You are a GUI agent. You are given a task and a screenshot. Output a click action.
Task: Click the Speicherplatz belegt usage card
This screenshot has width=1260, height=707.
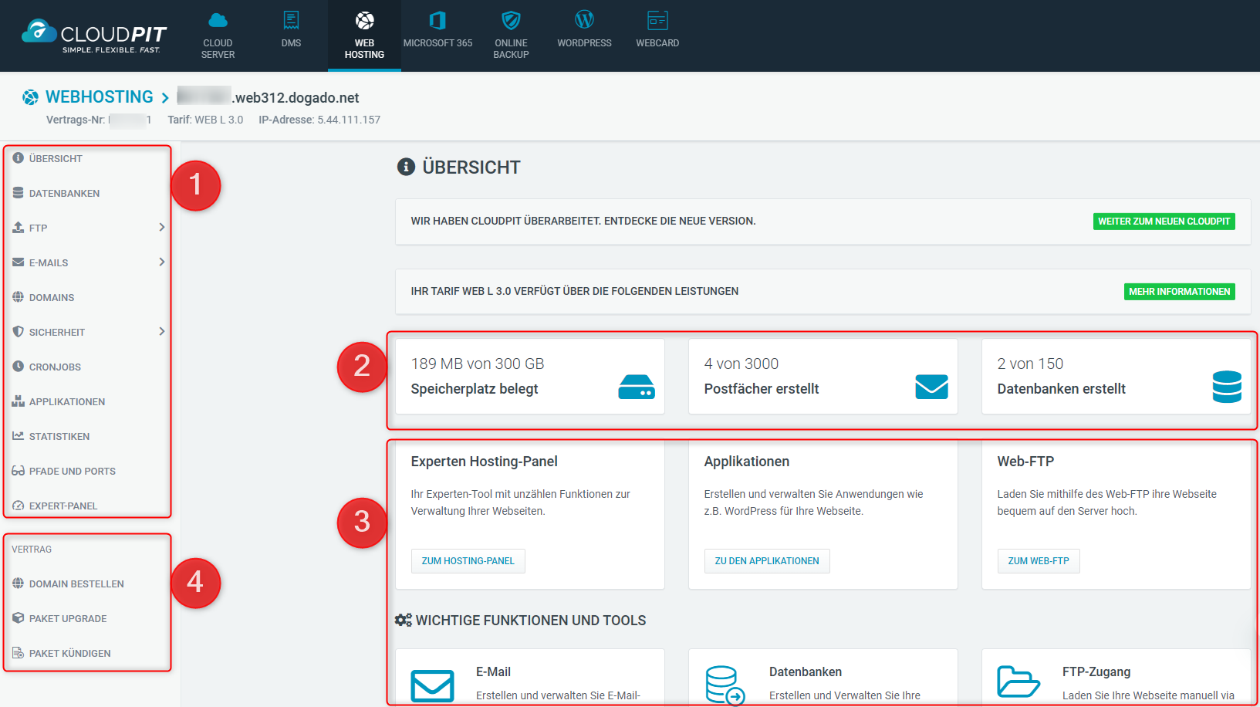(530, 377)
